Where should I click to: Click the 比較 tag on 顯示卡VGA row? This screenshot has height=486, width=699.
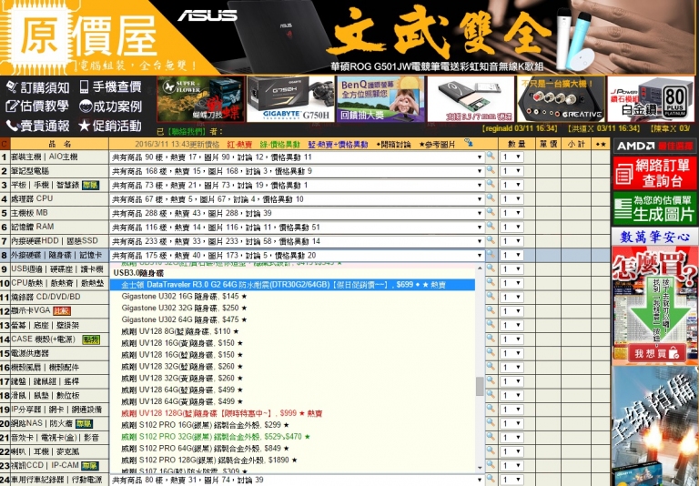62,310
